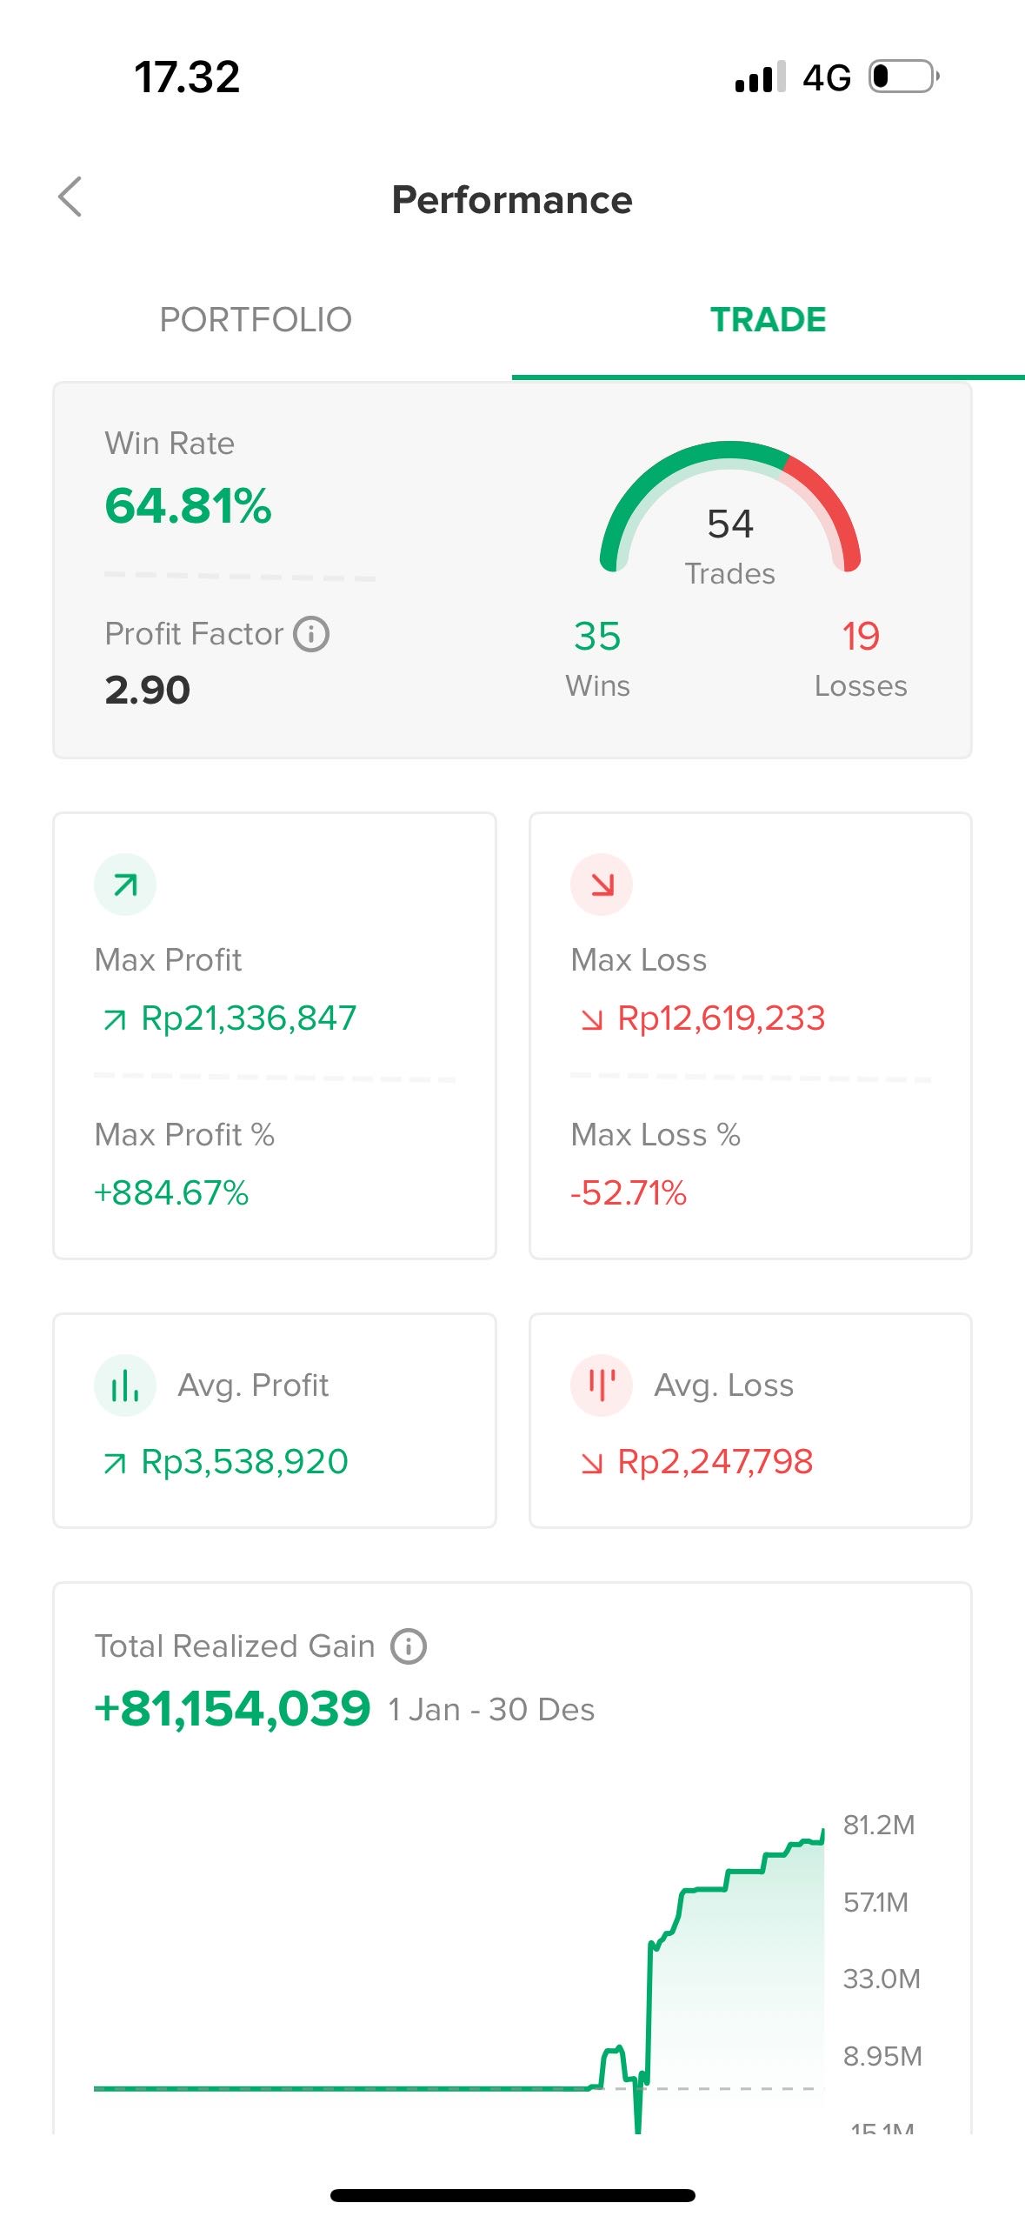Tap the green Max Profit arrow icon

click(125, 885)
